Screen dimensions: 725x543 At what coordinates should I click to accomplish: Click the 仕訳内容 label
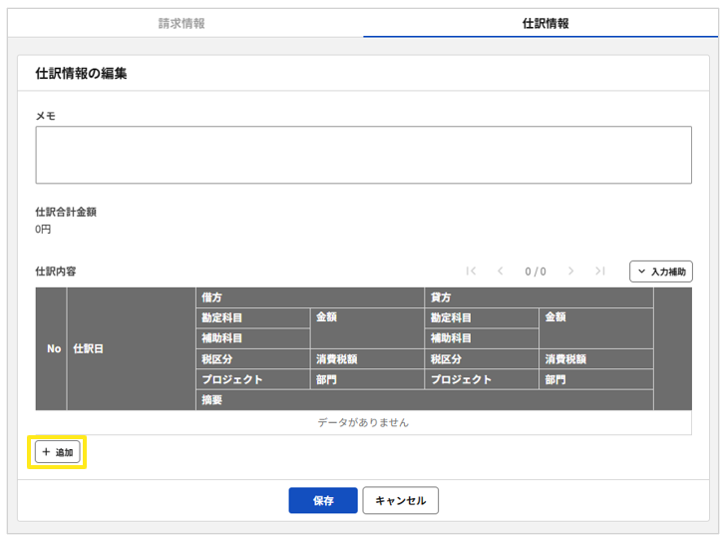point(56,271)
